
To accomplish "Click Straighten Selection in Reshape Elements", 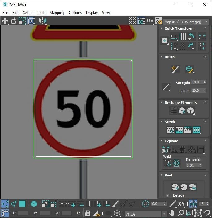I will click(x=173, y=111).
